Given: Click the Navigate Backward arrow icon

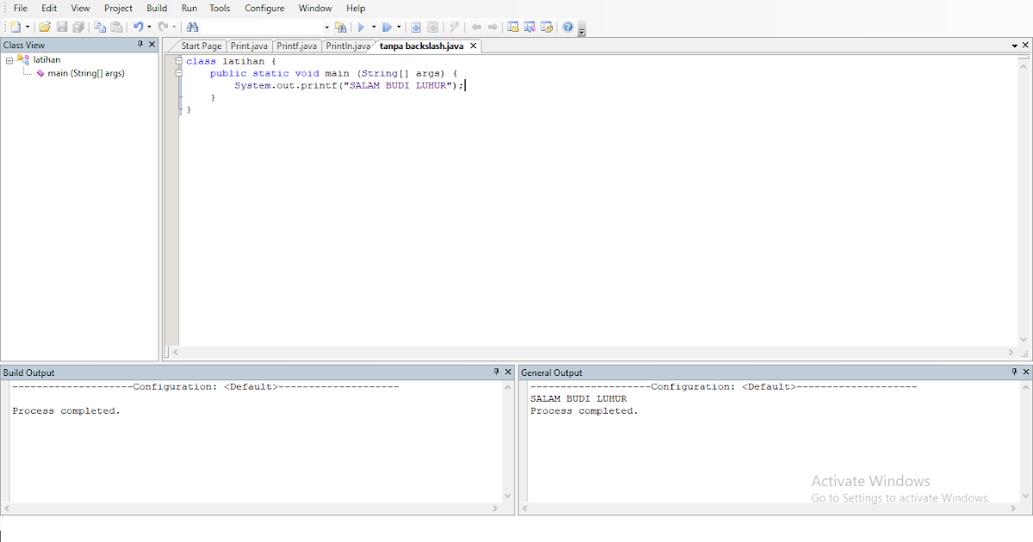Looking at the screenshot, I should (476, 27).
